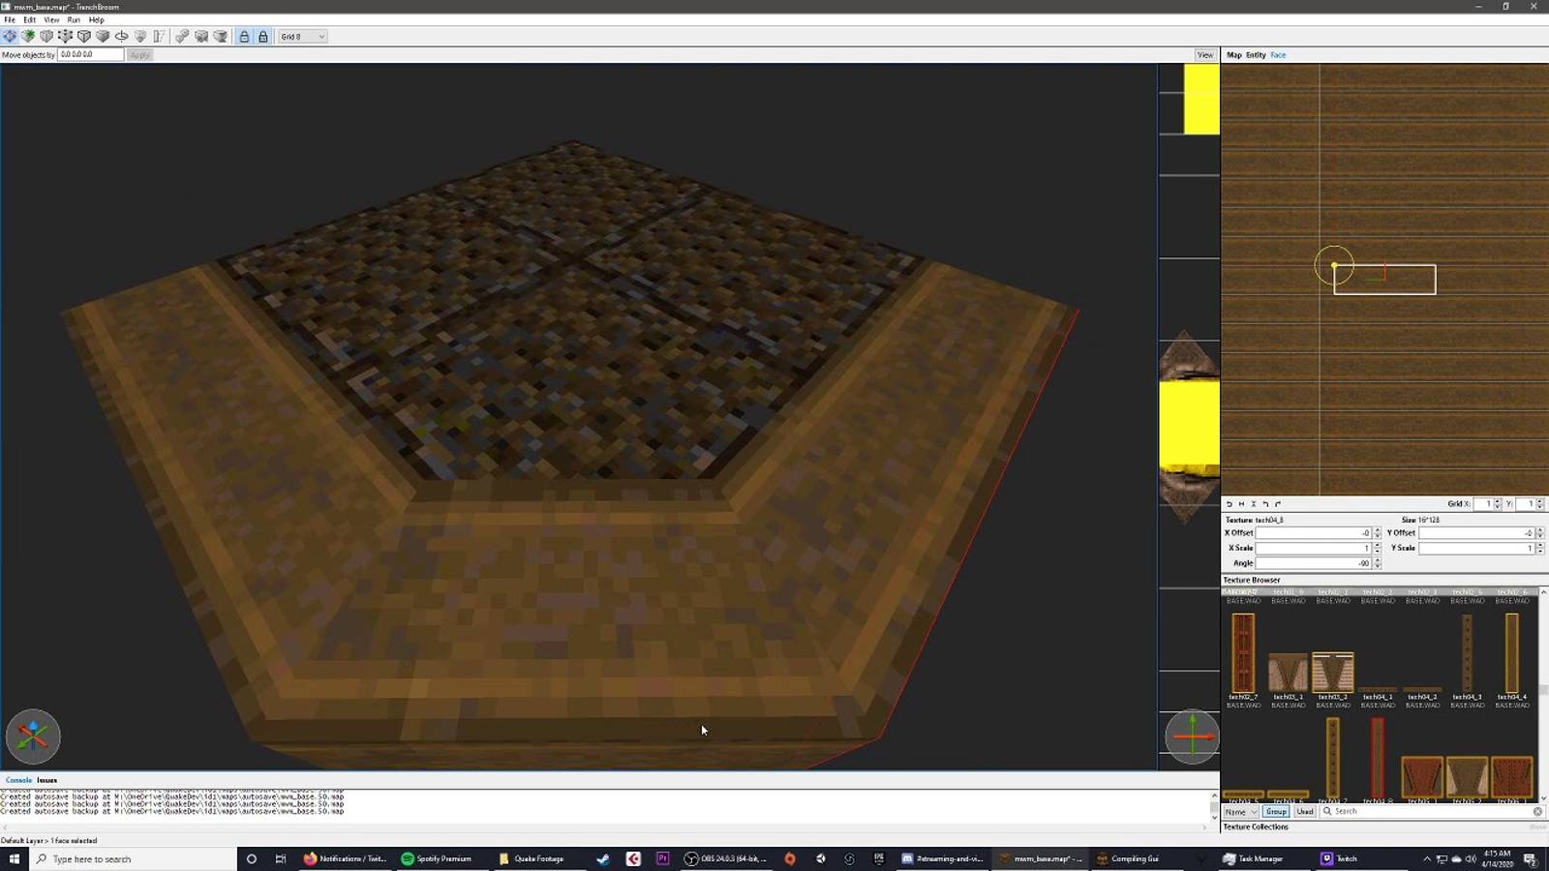Click the chain link duplicate icon in toolbar
Viewport: 1549px width, 871px height.
click(x=182, y=37)
